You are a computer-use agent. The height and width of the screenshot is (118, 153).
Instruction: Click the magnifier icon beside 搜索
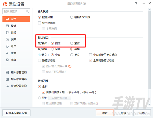tap(7, 53)
